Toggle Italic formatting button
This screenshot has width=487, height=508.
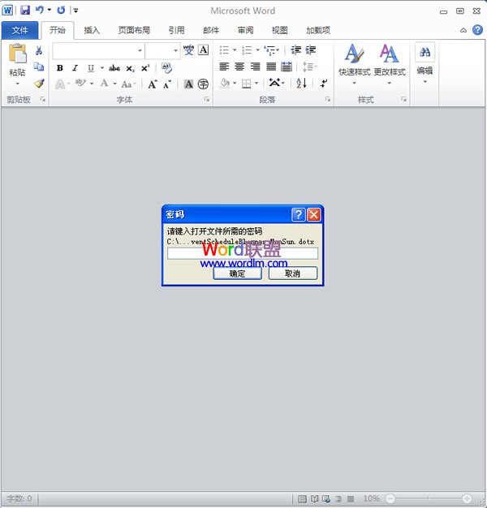(75, 68)
